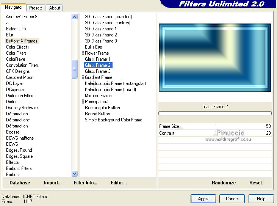Apply the Glass Frame 2 filter

pyautogui.click(x=203, y=199)
